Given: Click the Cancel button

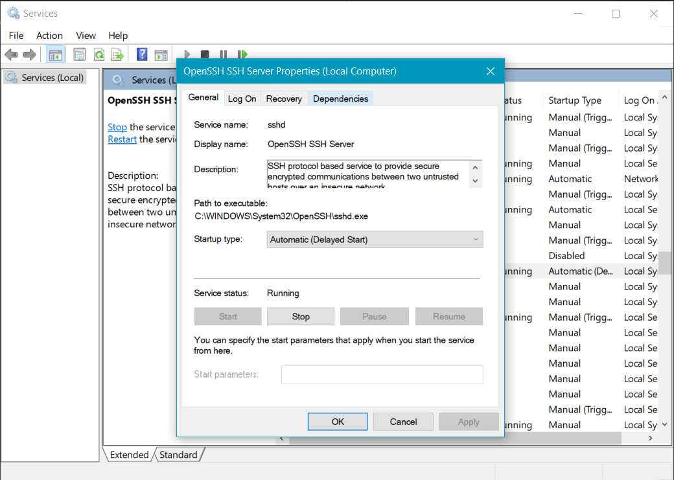Looking at the screenshot, I should [x=403, y=422].
